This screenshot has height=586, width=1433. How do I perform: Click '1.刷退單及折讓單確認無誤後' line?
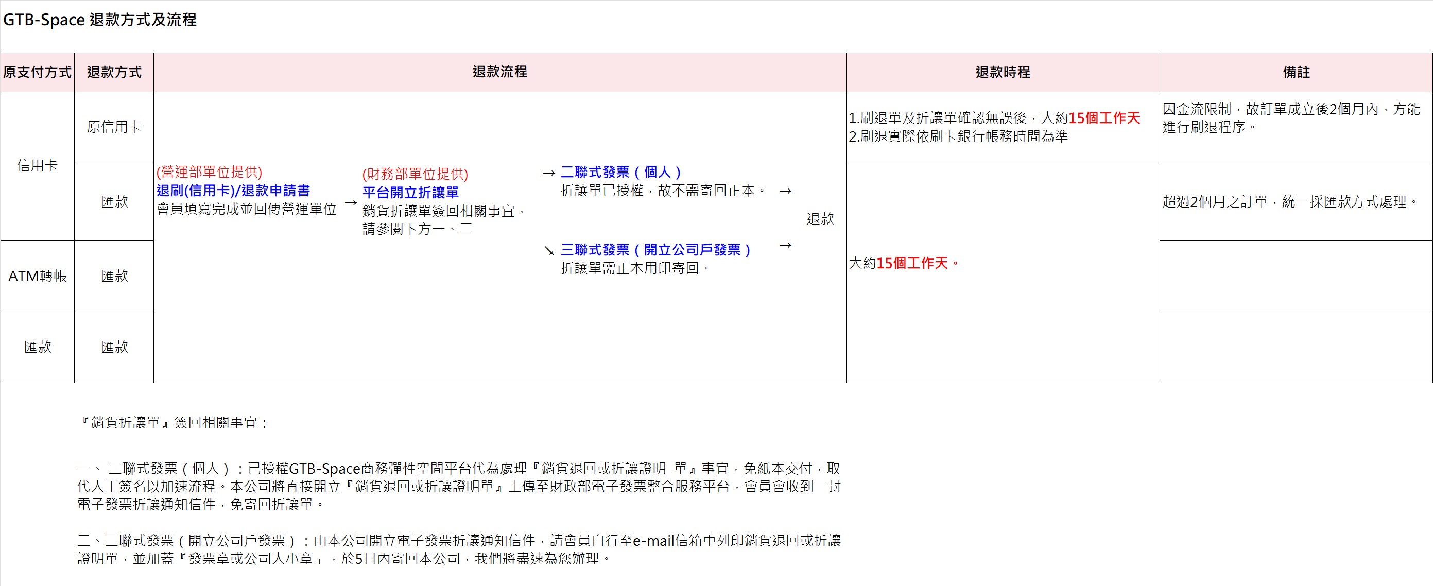994,118
